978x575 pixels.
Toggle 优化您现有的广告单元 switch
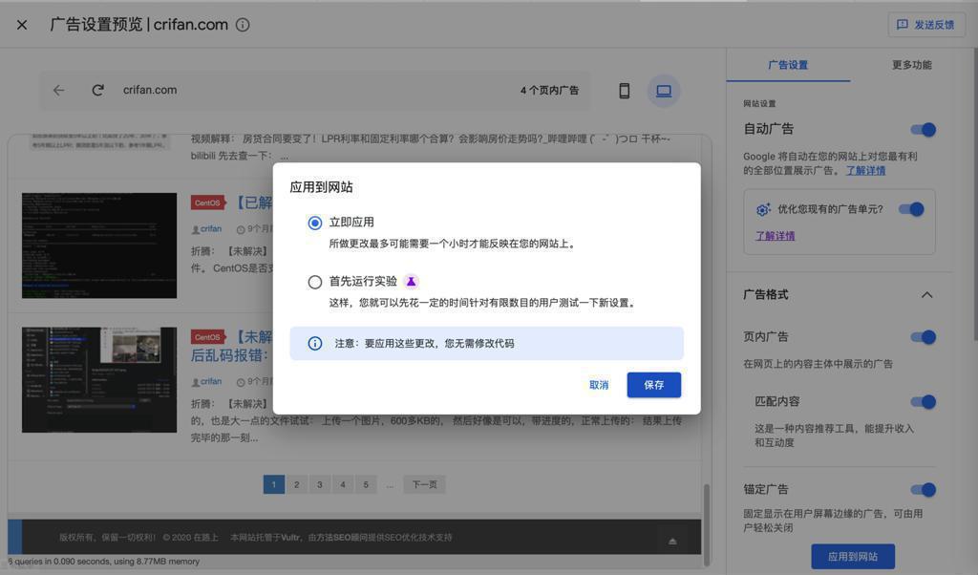coord(911,209)
